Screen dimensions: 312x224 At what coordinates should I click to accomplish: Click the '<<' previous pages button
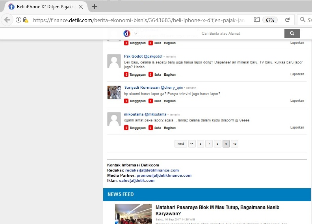tap(192, 144)
